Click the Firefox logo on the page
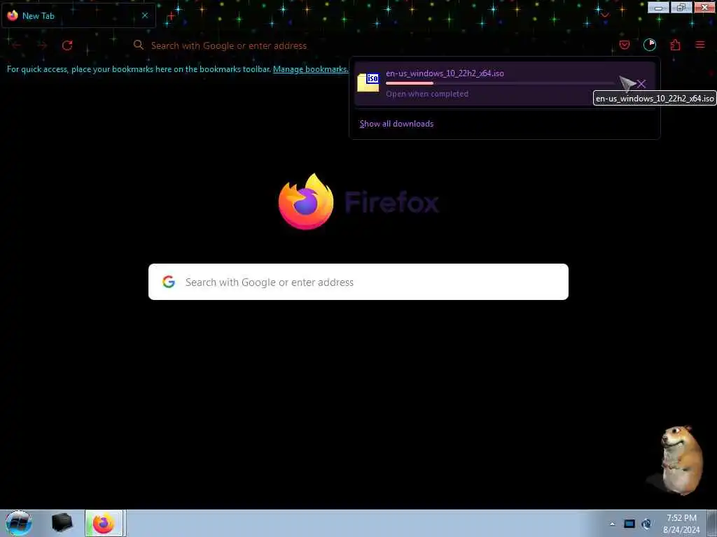Screen dimensions: 717x537 pos(306,201)
